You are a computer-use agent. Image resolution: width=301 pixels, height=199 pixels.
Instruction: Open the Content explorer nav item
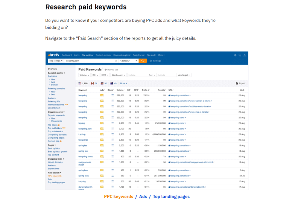[x=103, y=55]
